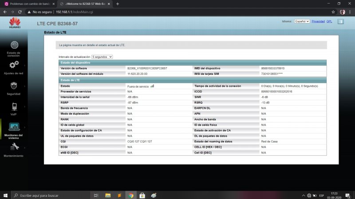Click the Fuera de servicio status text
355x199 pixels.
[138, 86]
